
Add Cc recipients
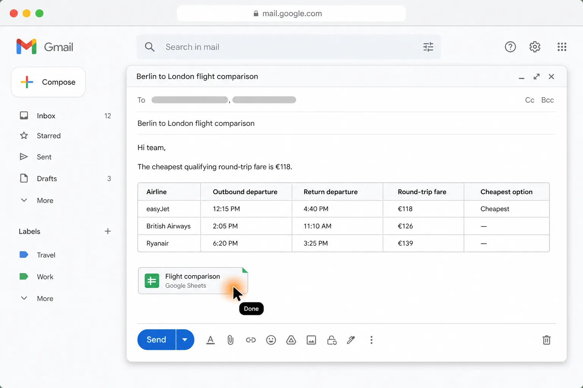(x=529, y=100)
